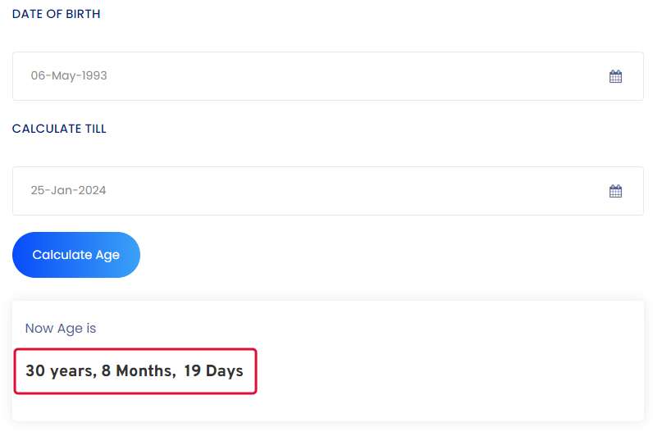Click the month 'May' in birth date
Image resolution: width=653 pixels, height=436 pixels.
point(63,76)
